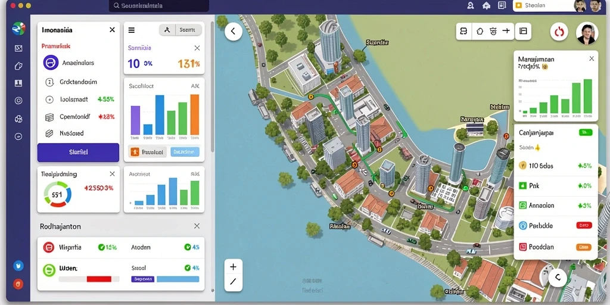Open the document pages icon in the top bar
Image resolution: width=610 pixels, height=305 pixels.
pos(502,5)
